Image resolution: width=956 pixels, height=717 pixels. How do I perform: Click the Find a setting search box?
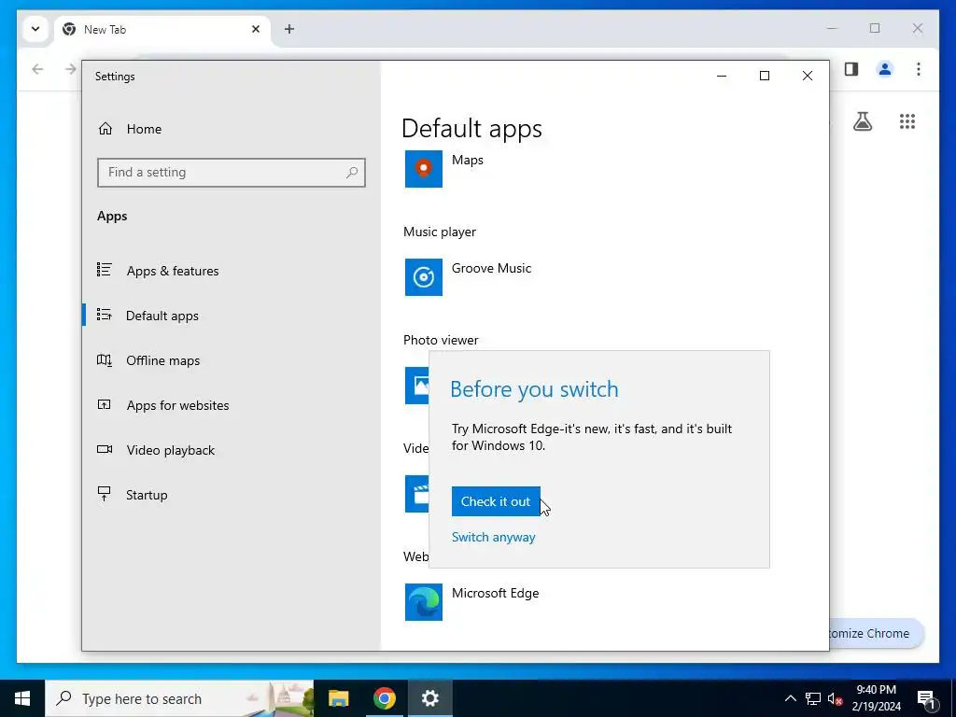click(x=232, y=173)
